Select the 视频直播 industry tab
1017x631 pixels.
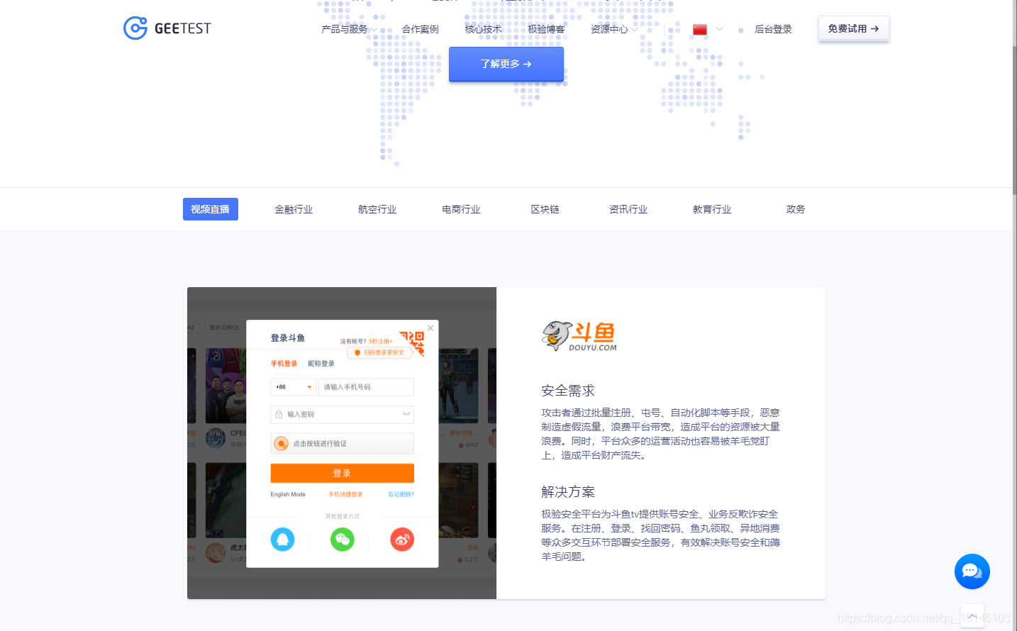coord(211,209)
